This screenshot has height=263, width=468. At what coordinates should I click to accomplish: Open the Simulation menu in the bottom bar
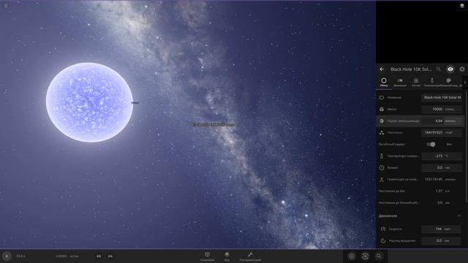pyautogui.click(x=207, y=256)
